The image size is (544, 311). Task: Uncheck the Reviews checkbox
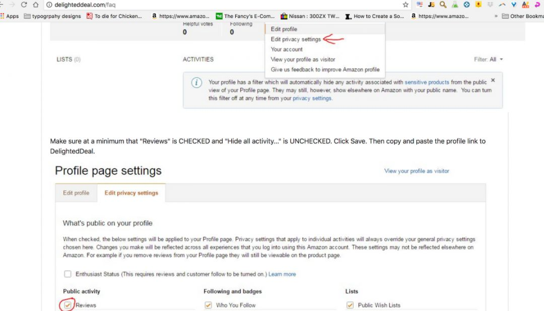click(67, 305)
